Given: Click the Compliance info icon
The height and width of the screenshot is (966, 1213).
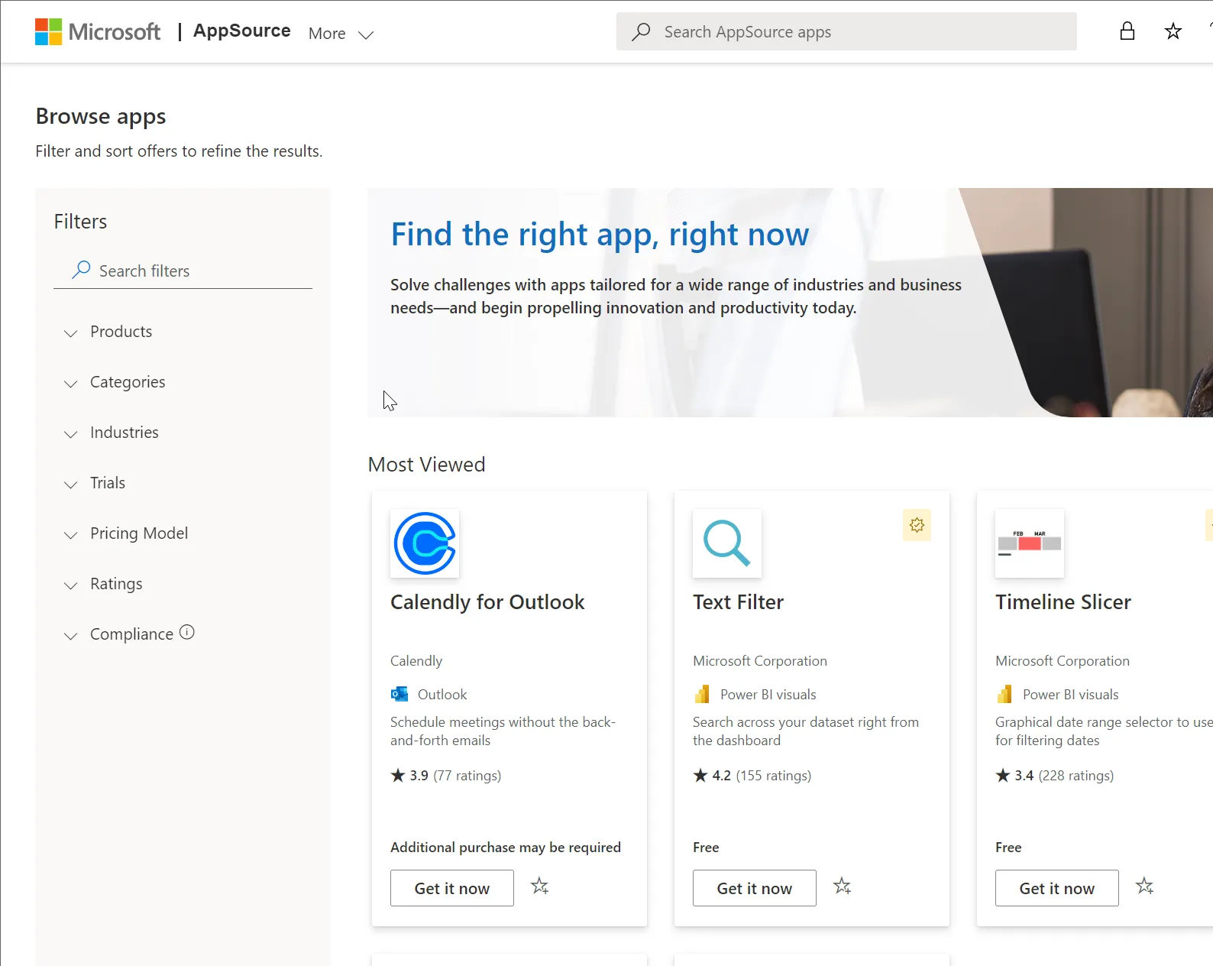Looking at the screenshot, I should point(187,633).
